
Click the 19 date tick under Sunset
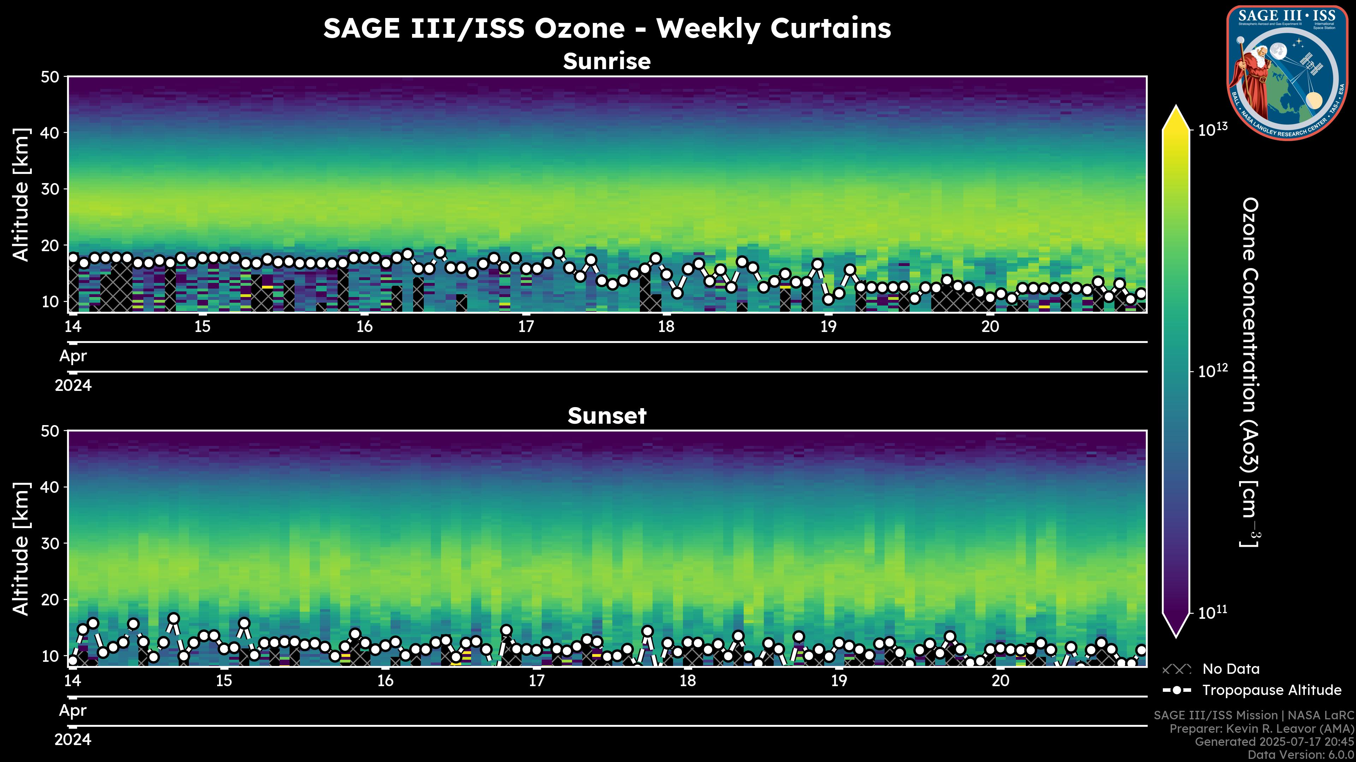coord(839,681)
